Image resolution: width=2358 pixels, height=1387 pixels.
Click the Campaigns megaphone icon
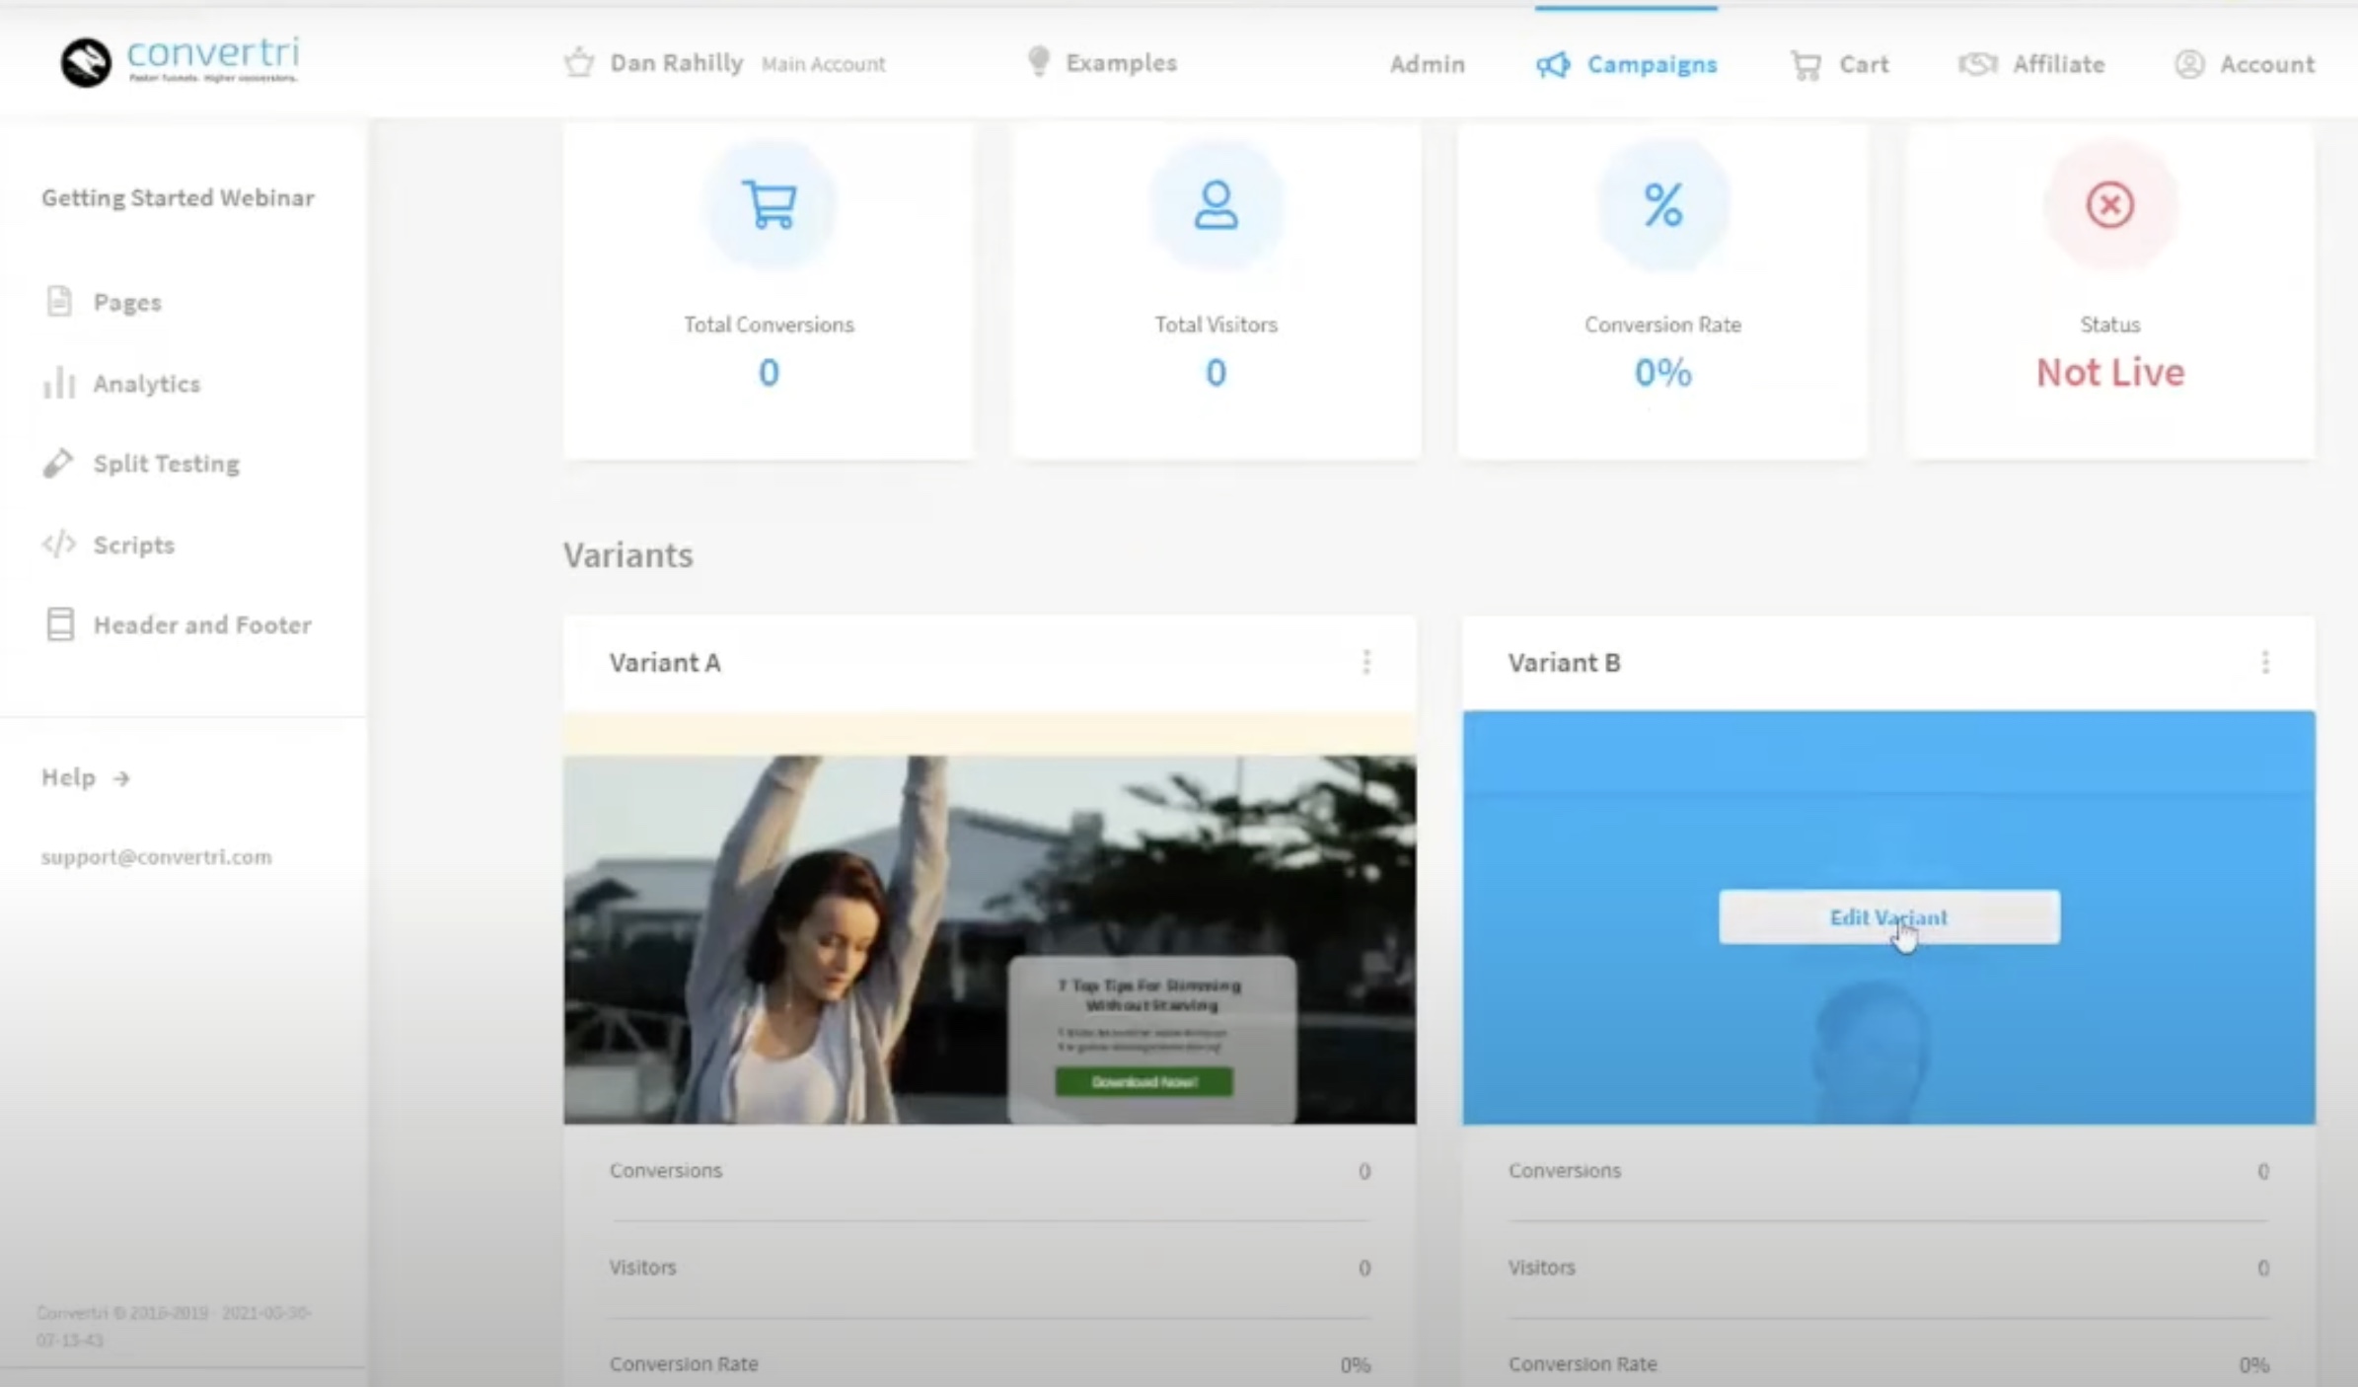(1553, 65)
